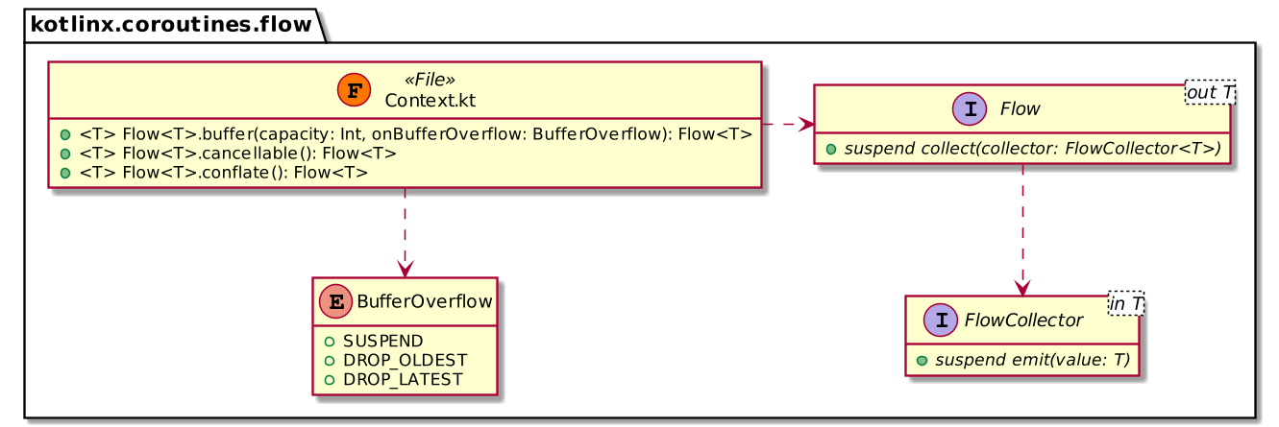Image resolution: width=1279 pixels, height=427 pixels.
Task: Select the kotlinx.coroutines.flow package tab
Action: (x=171, y=24)
